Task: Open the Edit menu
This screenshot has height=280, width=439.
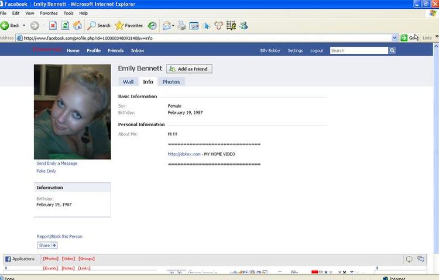Action: 16,13
